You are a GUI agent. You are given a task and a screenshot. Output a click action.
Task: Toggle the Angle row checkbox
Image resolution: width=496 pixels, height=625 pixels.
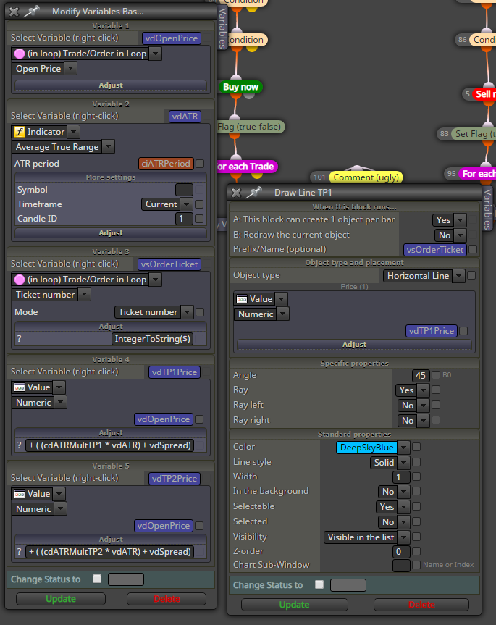tap(436, 375)
